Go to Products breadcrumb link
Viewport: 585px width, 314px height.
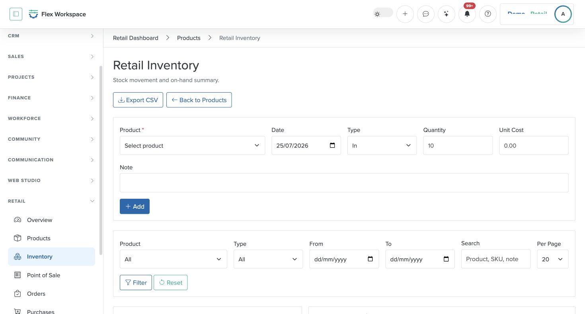tap(189, 38)
